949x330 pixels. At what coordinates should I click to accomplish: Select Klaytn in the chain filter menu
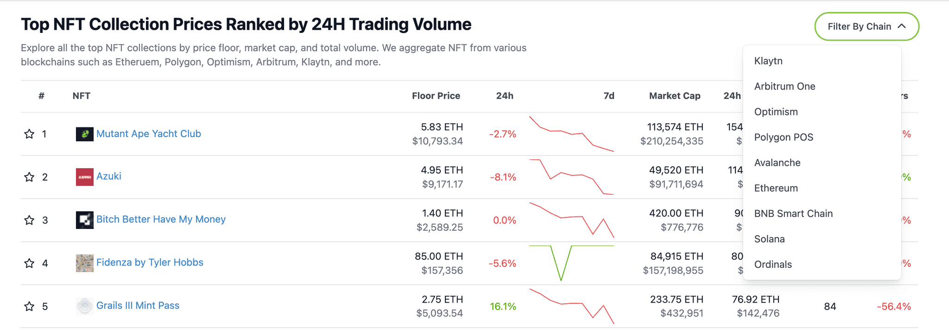pos(768,61)
